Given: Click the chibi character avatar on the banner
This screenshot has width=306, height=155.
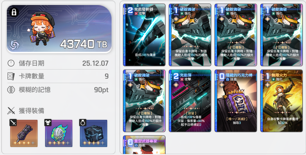Looking at the screenshot, I should click(42, 29).
